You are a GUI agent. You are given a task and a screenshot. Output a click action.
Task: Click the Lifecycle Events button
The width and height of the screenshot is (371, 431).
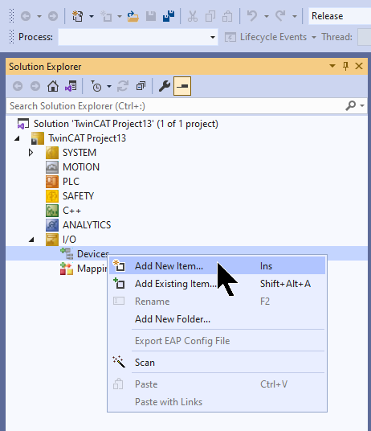271,37
